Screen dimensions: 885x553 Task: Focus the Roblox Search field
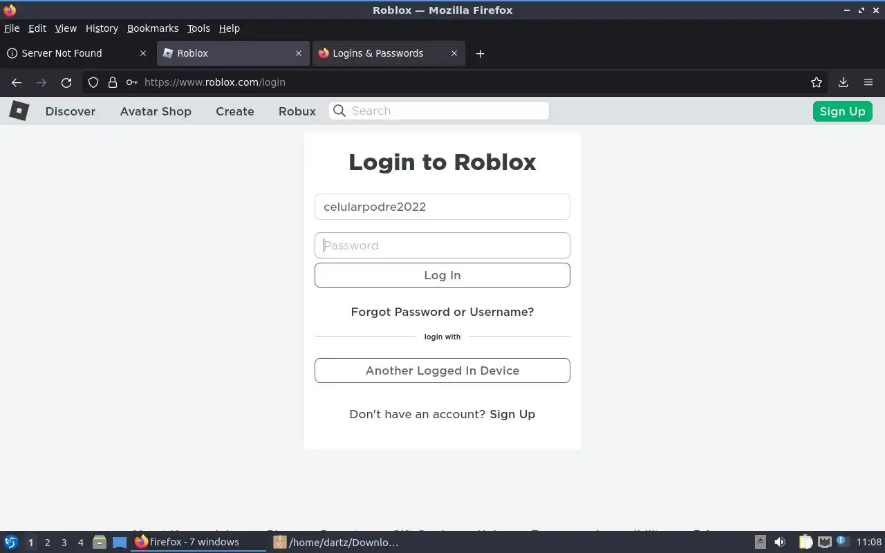[x=439, y=111]
